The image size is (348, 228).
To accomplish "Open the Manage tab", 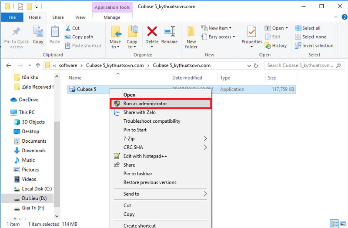I will click(x=112, y=17).
